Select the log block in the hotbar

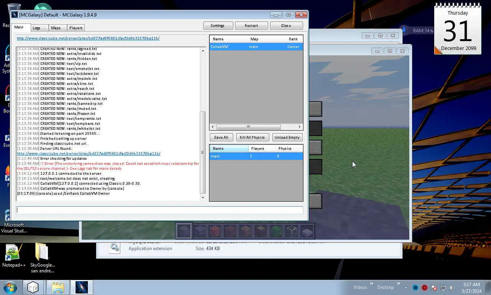pyautogui.click(x=260, y=231)
